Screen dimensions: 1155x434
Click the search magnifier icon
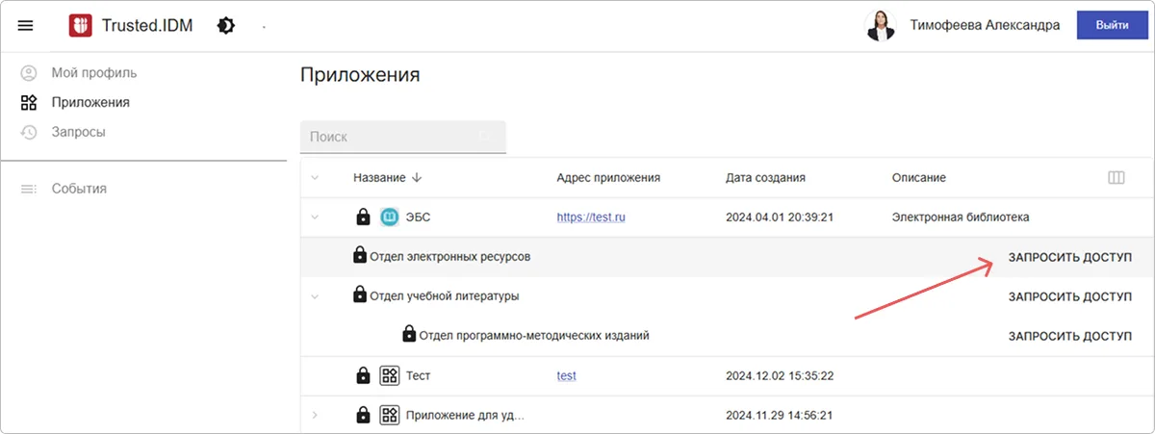click(485, 138)
